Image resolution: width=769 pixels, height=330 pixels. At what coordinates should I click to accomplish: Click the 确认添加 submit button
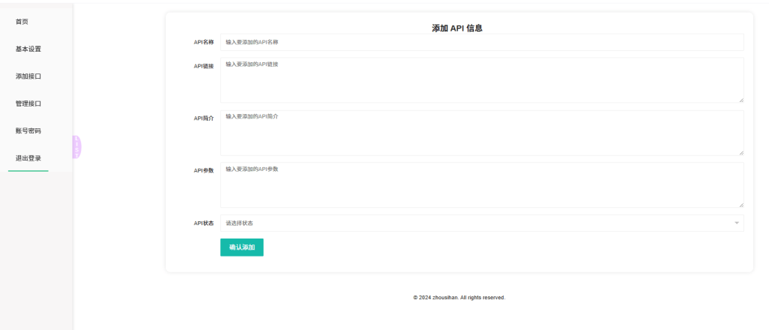click(x=242, y=247)
